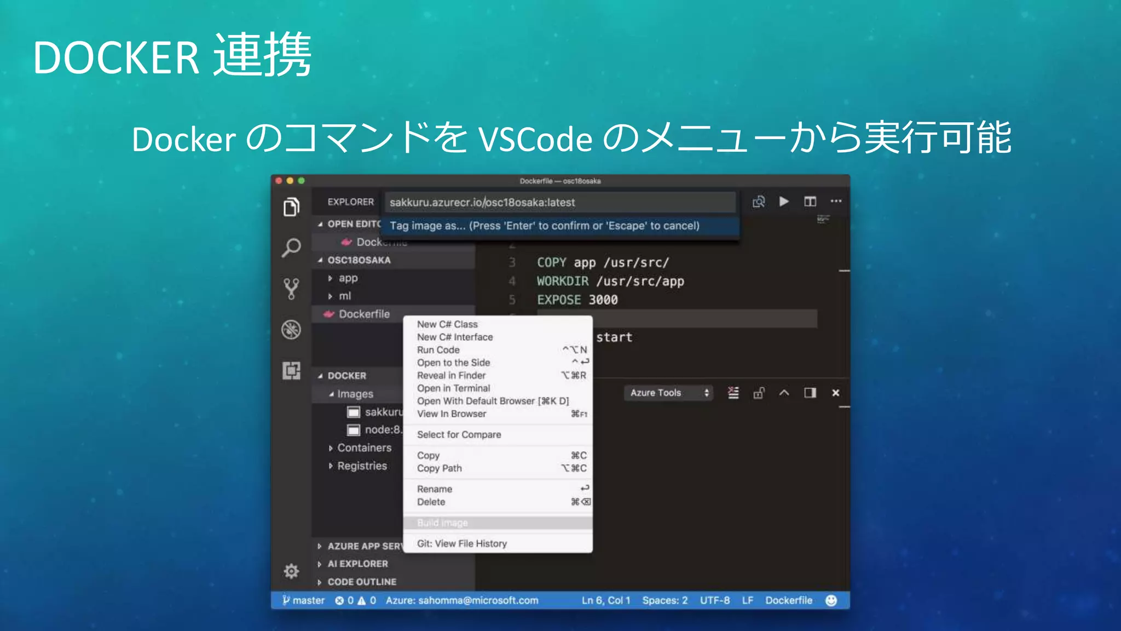Choose Run Code from context menu

click(498, 350)
